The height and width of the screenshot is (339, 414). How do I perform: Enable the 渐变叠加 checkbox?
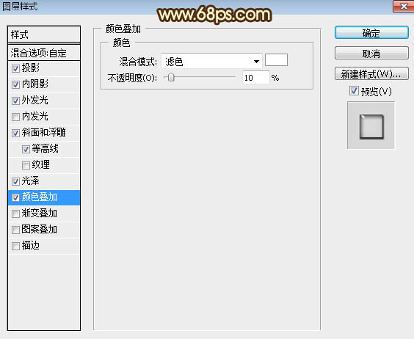pyautogui.click(x=15, y=214)
